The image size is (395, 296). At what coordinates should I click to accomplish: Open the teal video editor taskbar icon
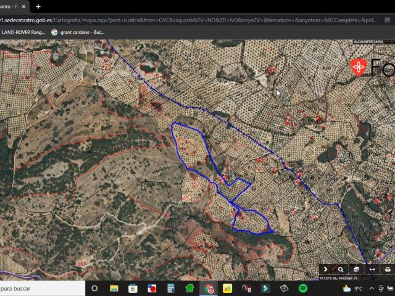tap(265, 288)
